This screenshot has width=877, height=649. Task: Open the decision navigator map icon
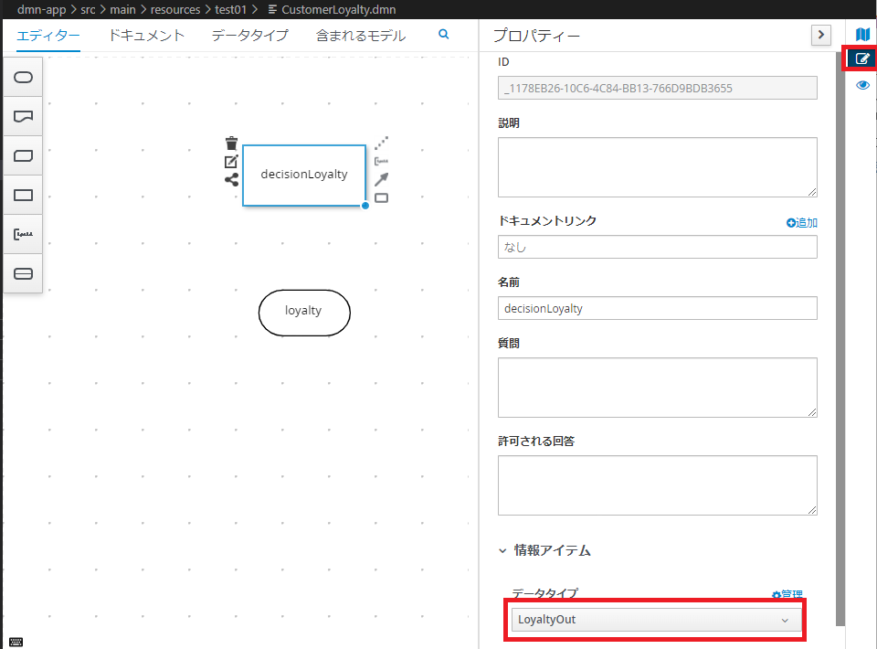(x=863, y=35)
